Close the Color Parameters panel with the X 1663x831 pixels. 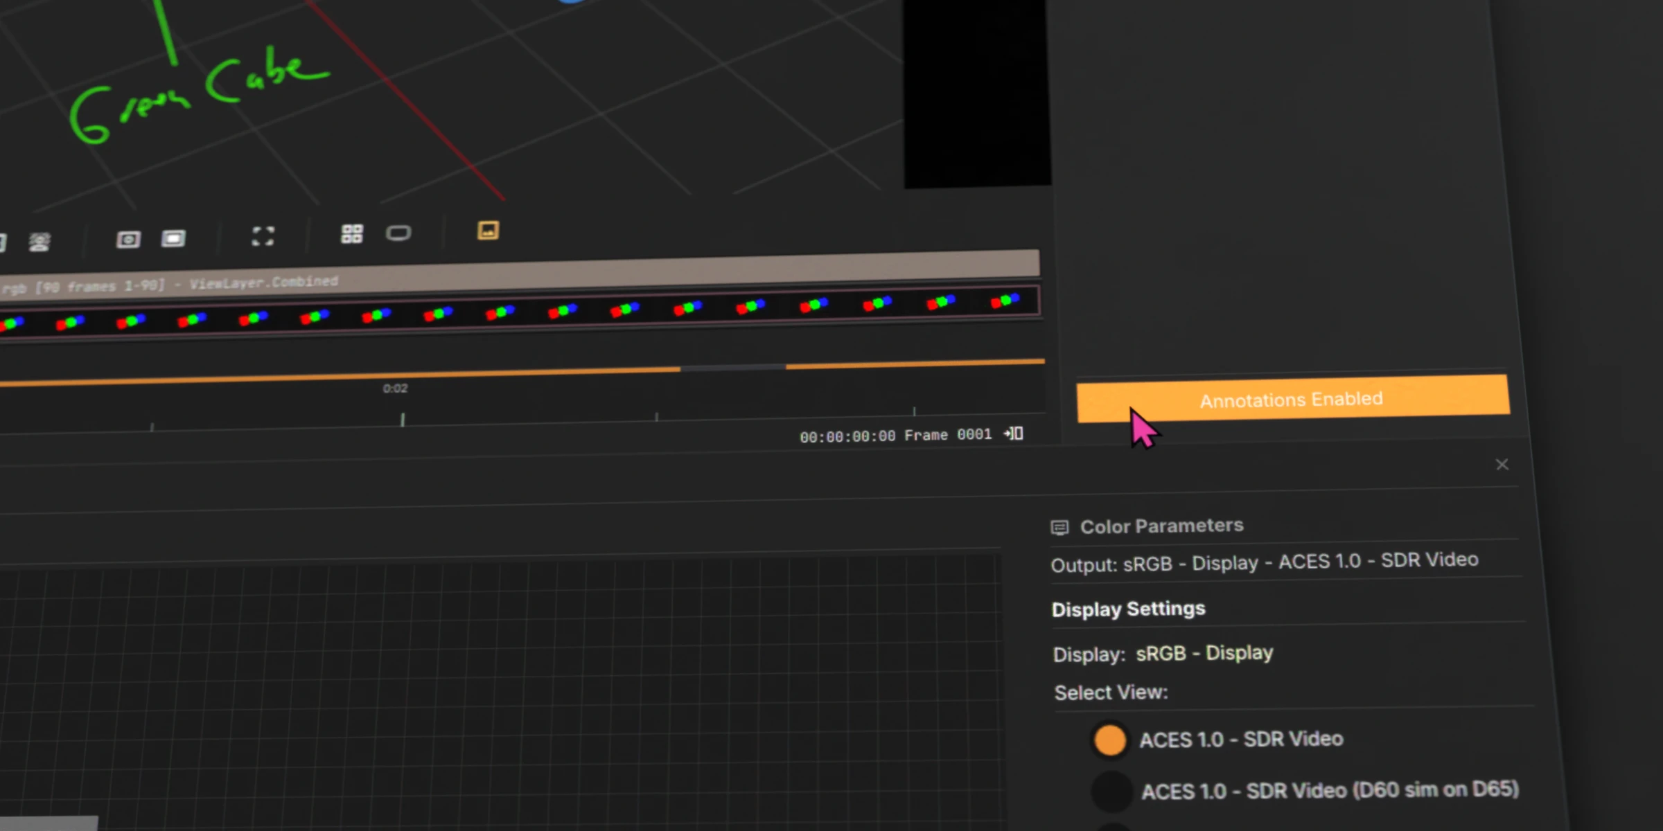(x=1502, y=465)
